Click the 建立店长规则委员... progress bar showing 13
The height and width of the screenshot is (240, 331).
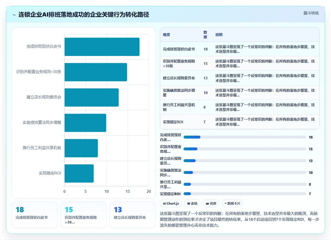tap(245, 161)
